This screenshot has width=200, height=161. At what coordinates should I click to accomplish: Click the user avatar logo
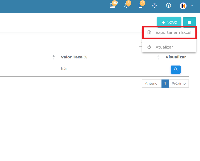click(183, 6)
